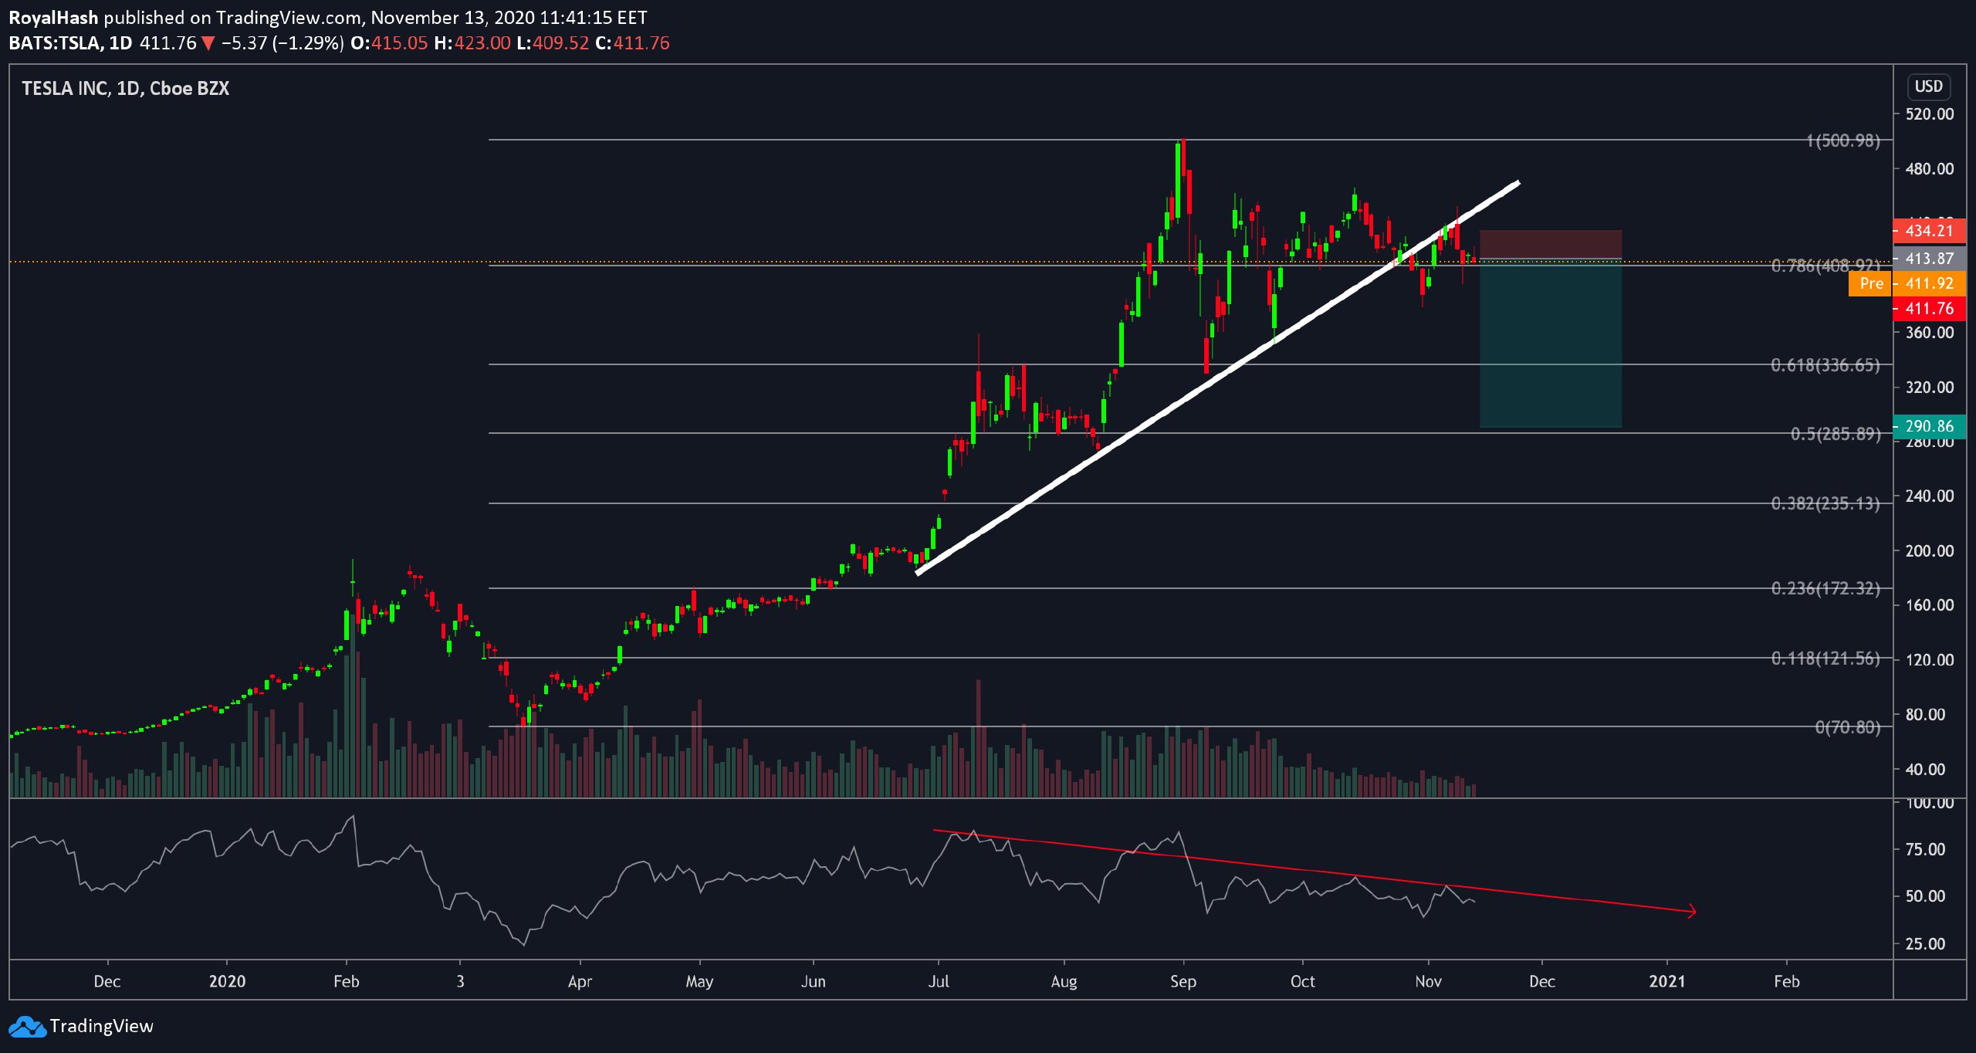The image size is (1976, 1053).
Task: Click the teal profit zone of short position
Action: click(x=1550, y=344)
